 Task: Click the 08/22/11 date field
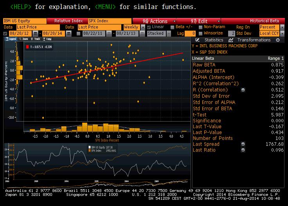[94, 34]
